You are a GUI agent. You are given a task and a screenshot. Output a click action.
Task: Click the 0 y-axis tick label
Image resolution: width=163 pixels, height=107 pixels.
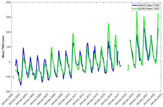tap(10, 62)
